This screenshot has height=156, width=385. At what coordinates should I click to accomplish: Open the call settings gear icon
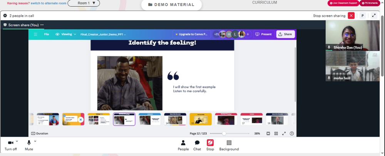[5, 16]
